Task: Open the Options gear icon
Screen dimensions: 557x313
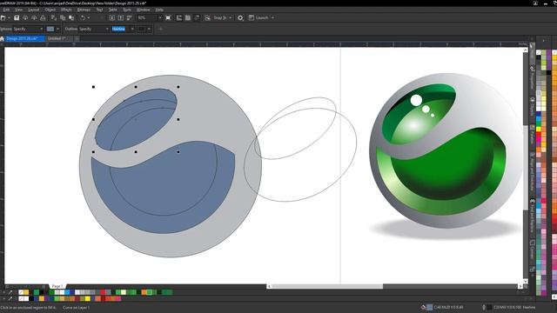Action: pyautogui.click(x=240, y=17)
